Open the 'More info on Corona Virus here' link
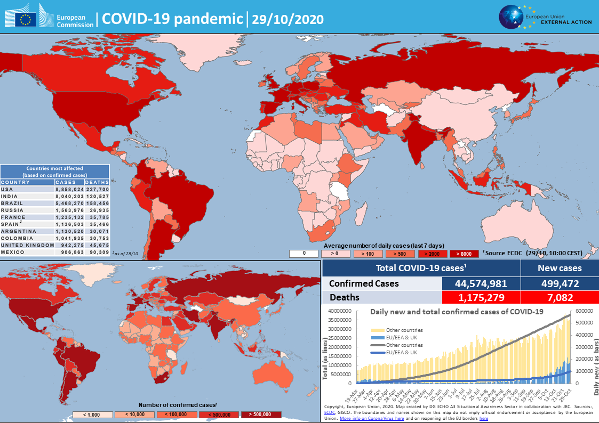Screen dimensions: 599x423 point(371,419)
